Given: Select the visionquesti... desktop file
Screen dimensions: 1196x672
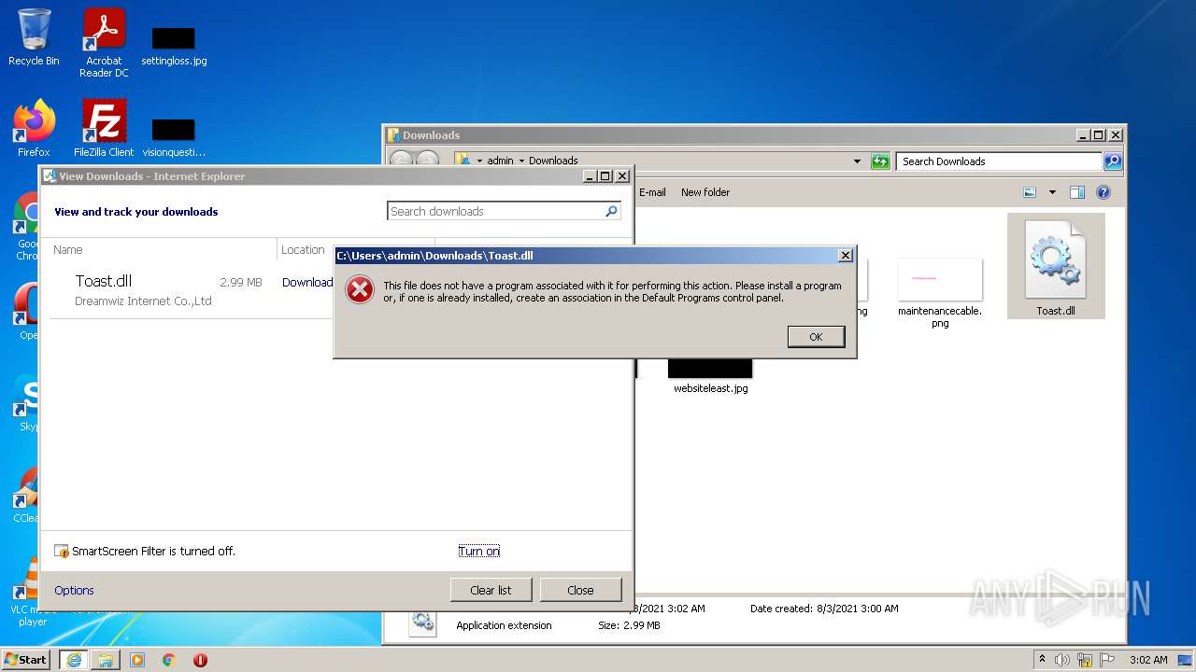Looking at the screenshot, I should 174,138.
